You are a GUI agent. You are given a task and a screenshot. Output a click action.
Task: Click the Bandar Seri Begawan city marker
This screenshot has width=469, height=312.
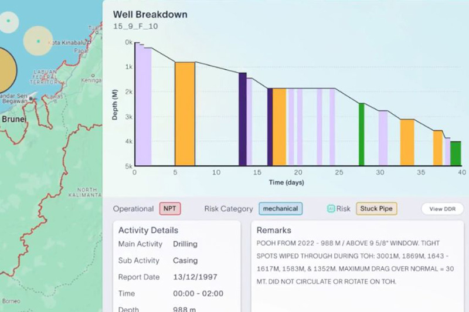[31, 98]
